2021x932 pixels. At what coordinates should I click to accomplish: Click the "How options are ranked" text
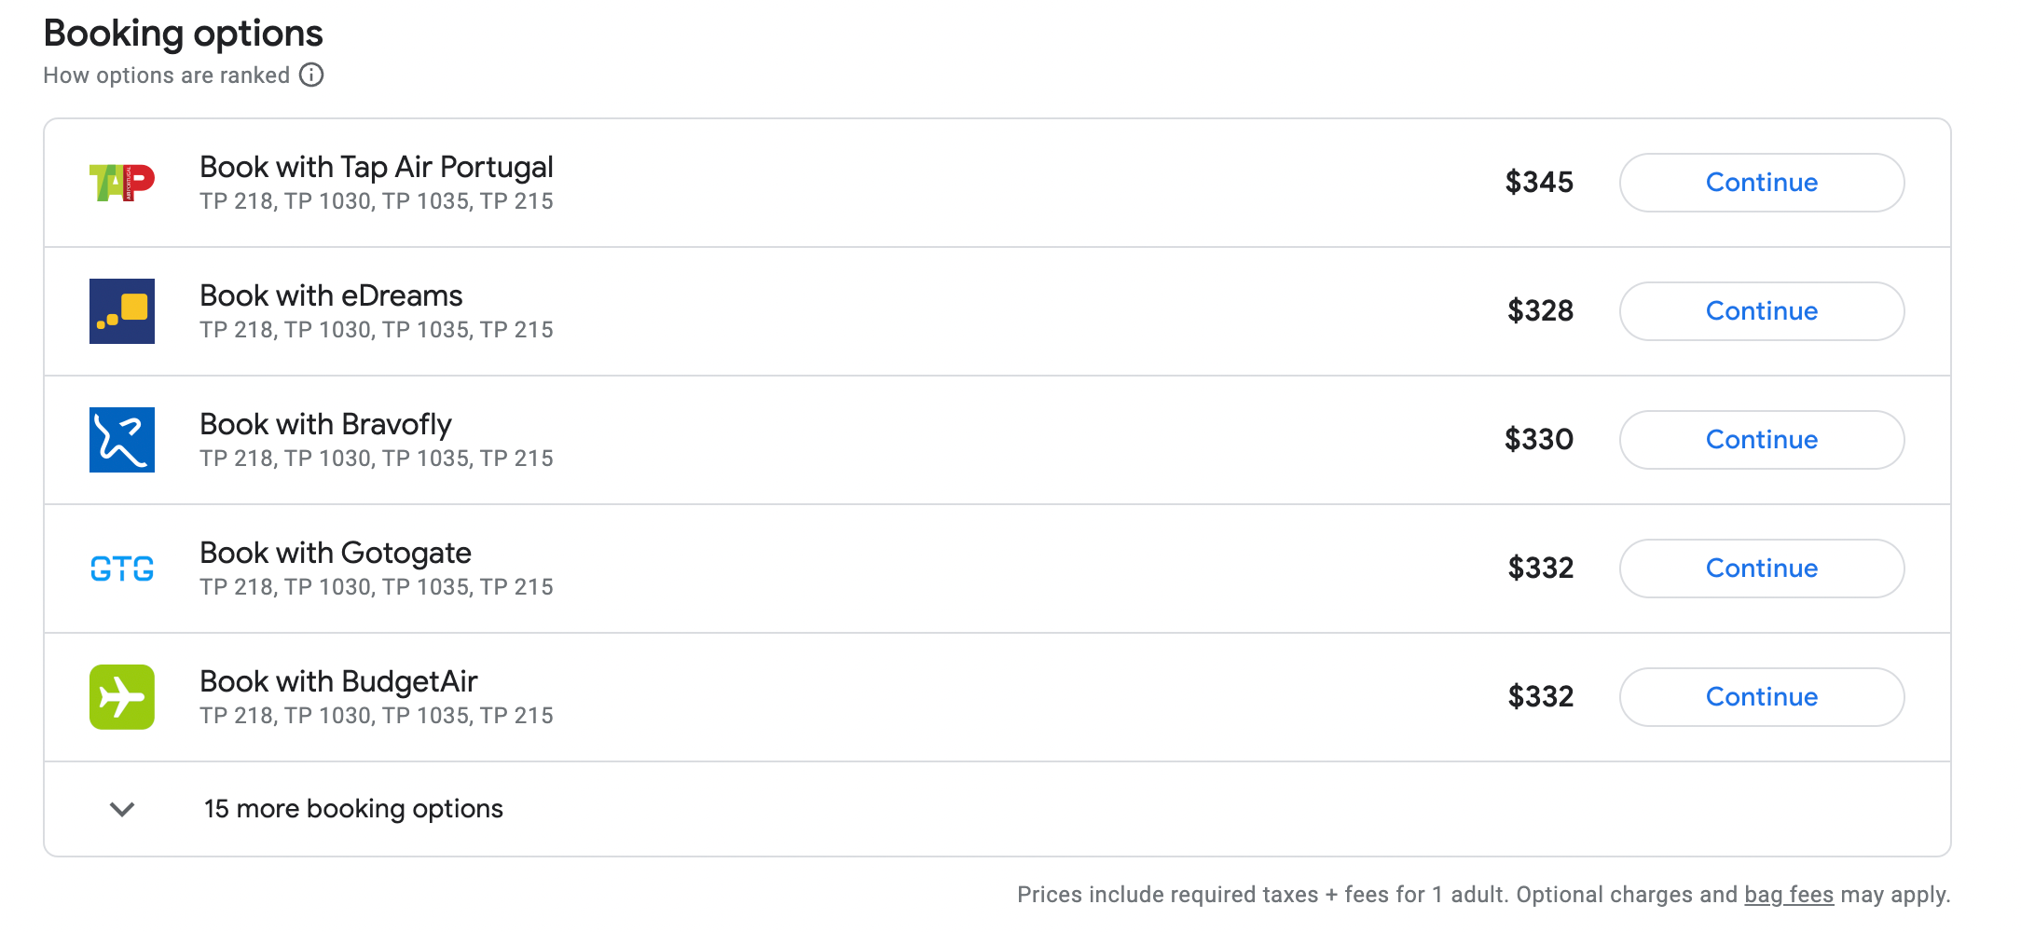(x=166, y=75)
